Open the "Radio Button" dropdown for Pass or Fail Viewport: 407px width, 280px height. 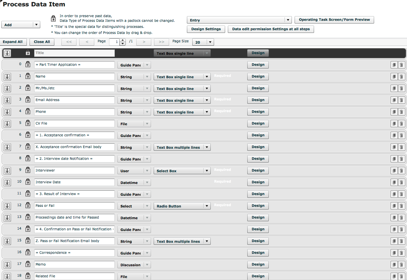click(x=207, y=206)
